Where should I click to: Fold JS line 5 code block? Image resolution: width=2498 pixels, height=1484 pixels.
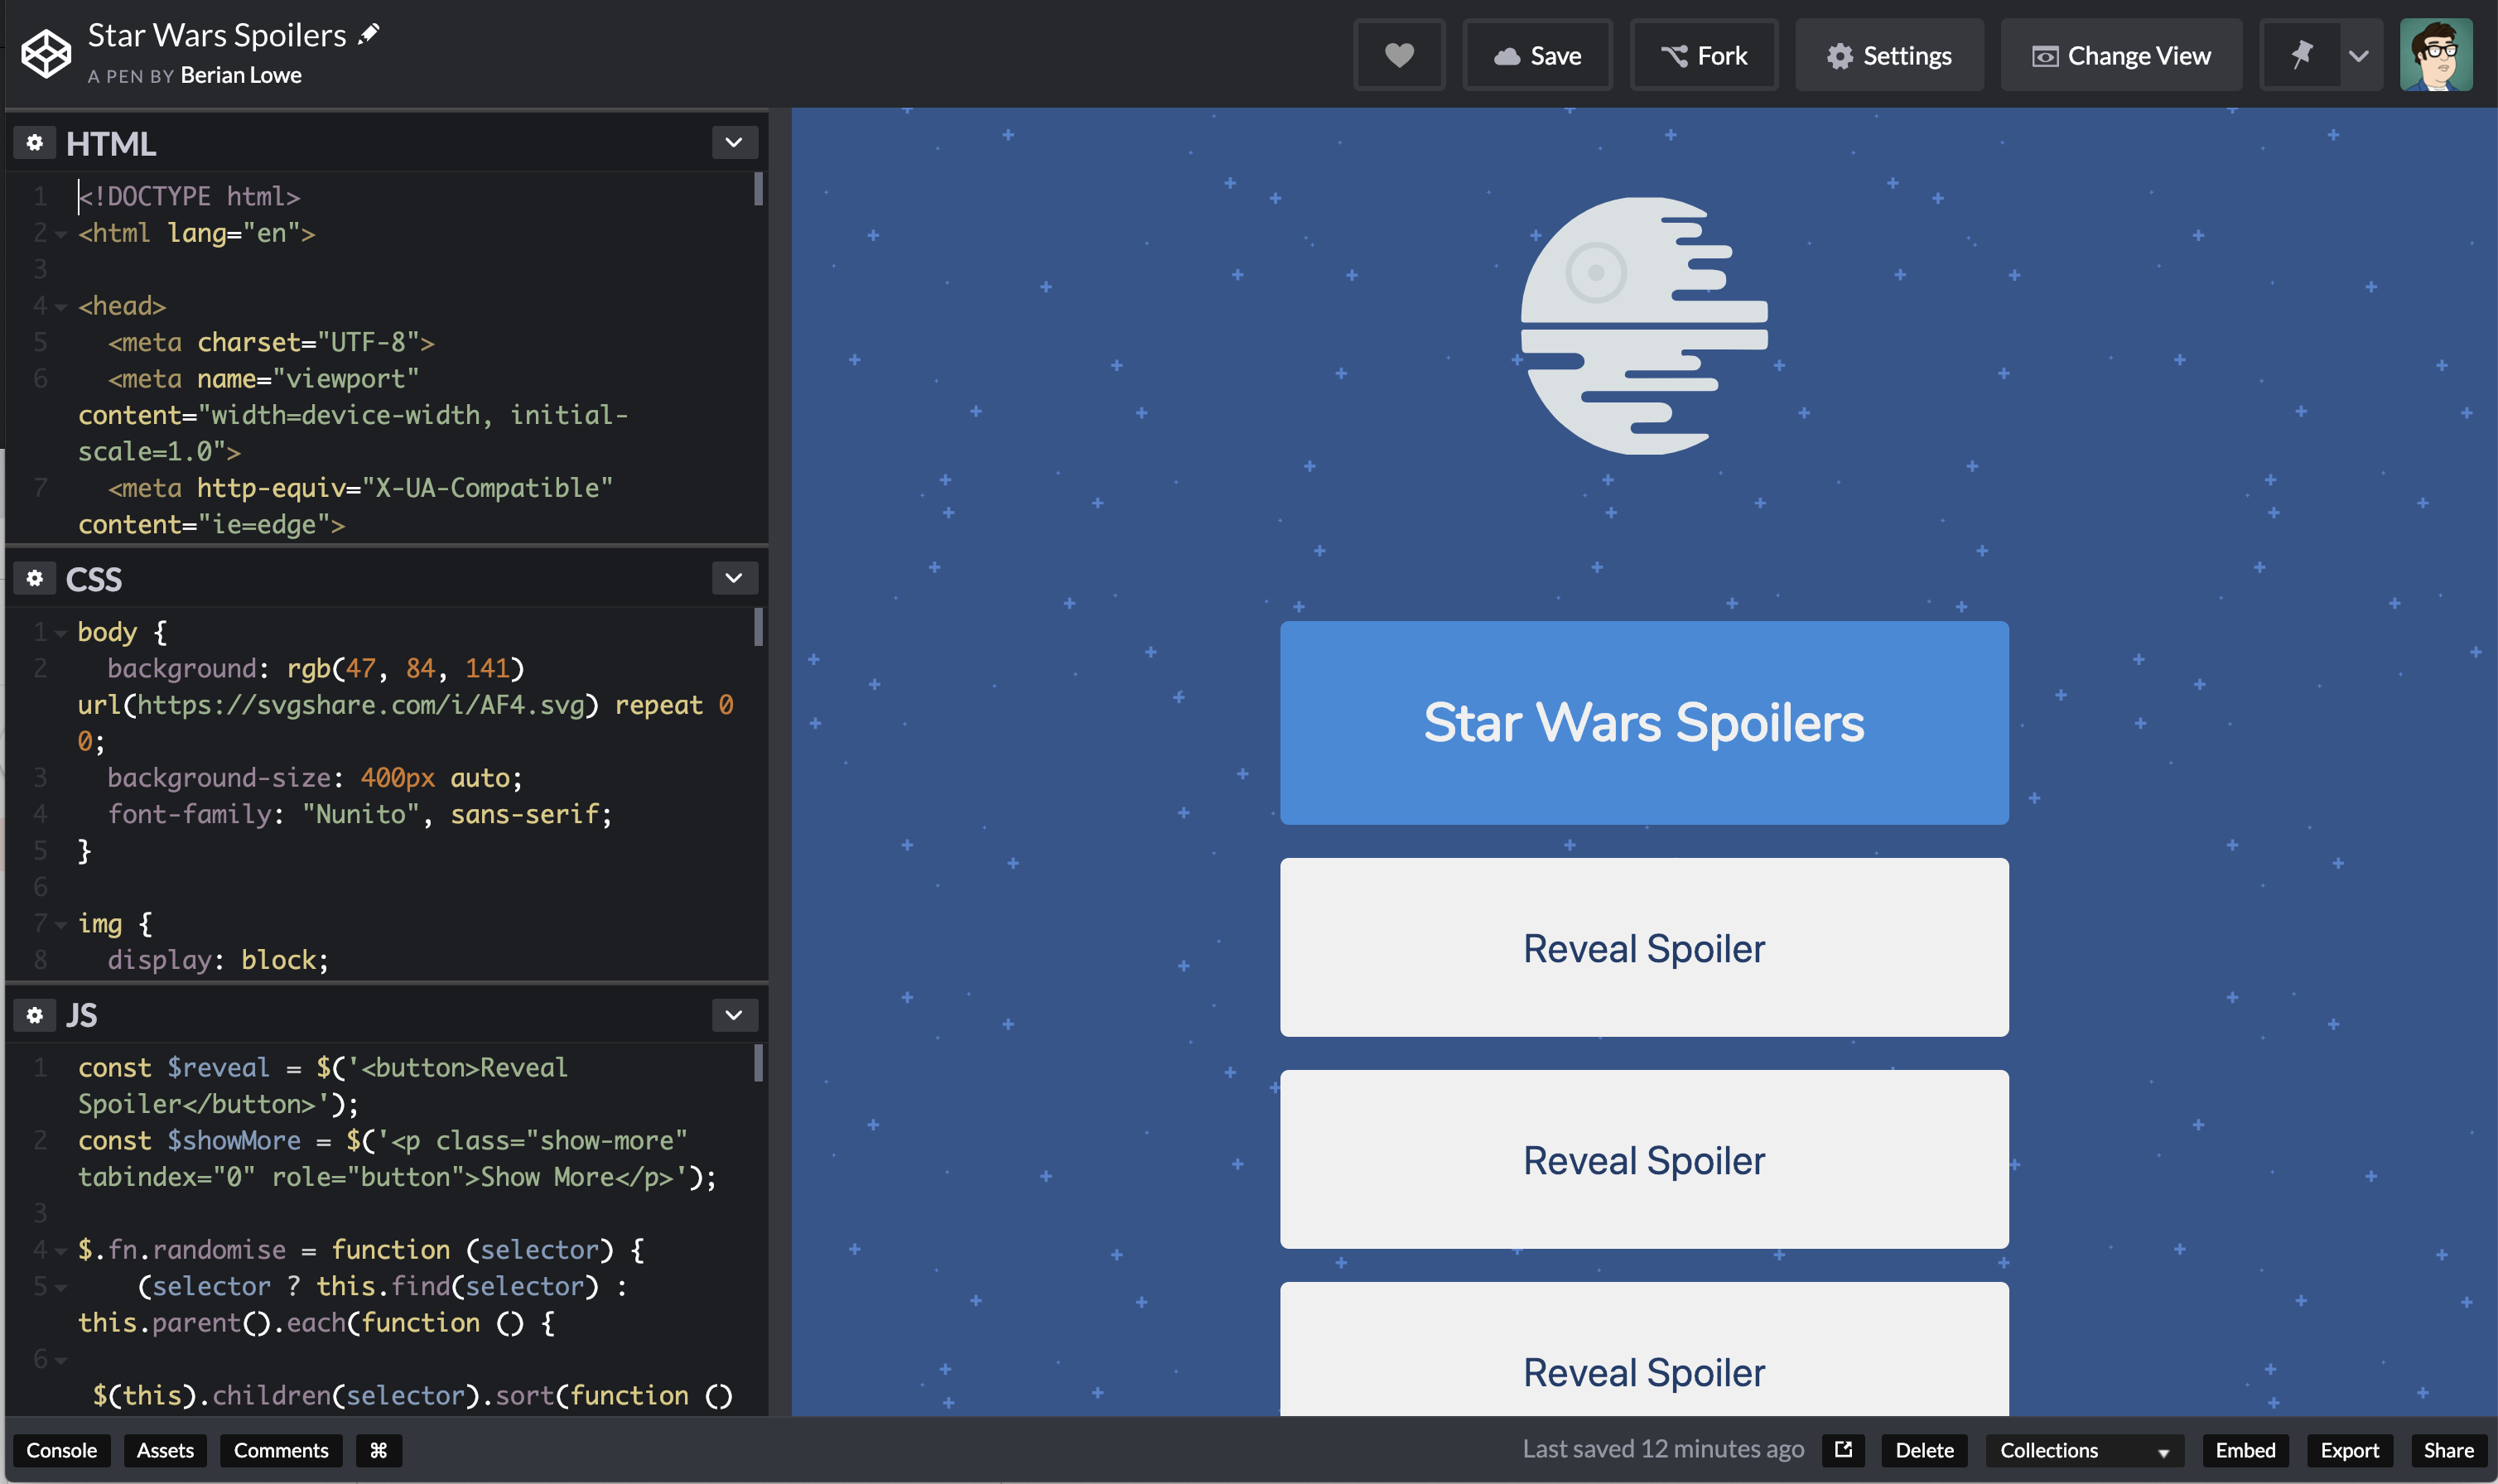[x=61, y=1288]
